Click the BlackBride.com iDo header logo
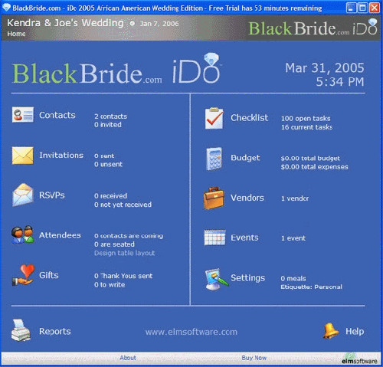The width and height of the screenshot is (383, 367). 313,28
